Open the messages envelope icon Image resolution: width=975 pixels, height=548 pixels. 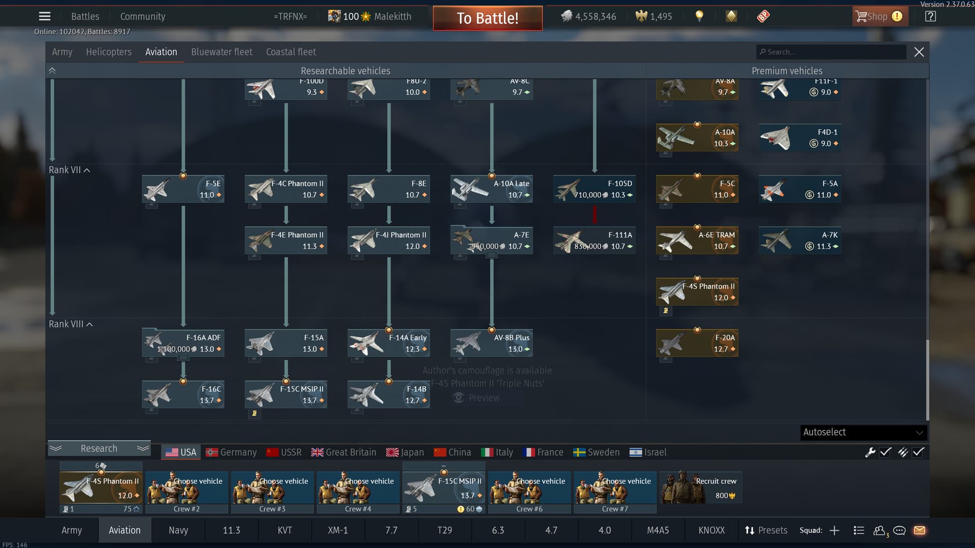click(920, 531)
